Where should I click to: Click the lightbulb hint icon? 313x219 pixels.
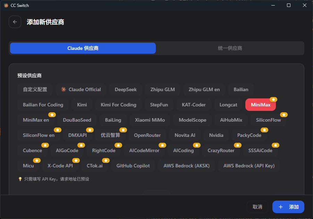(x=20, y=179)
